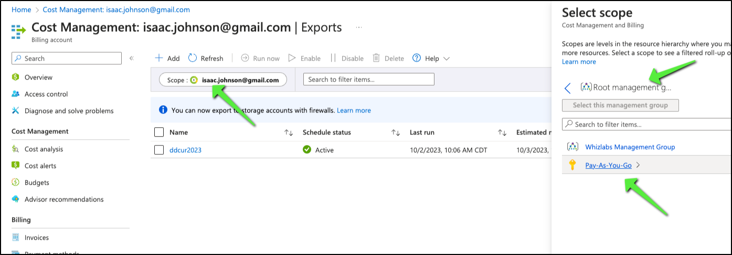The width and height of the screenshot is (732, 255).
Task: Refresh the exports list
Action: click(206, 59)
